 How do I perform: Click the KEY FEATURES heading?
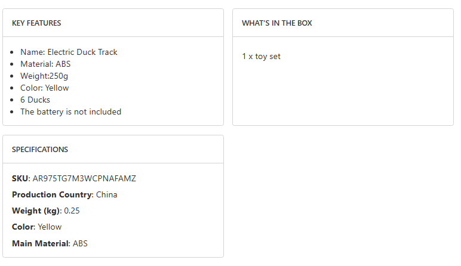click(x=36, y=23)
